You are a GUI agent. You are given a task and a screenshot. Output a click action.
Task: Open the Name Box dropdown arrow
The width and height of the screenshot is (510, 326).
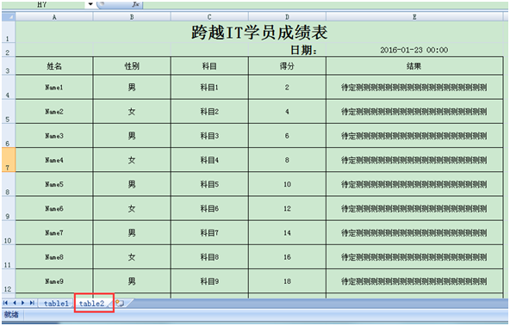[x=90, y=4]
